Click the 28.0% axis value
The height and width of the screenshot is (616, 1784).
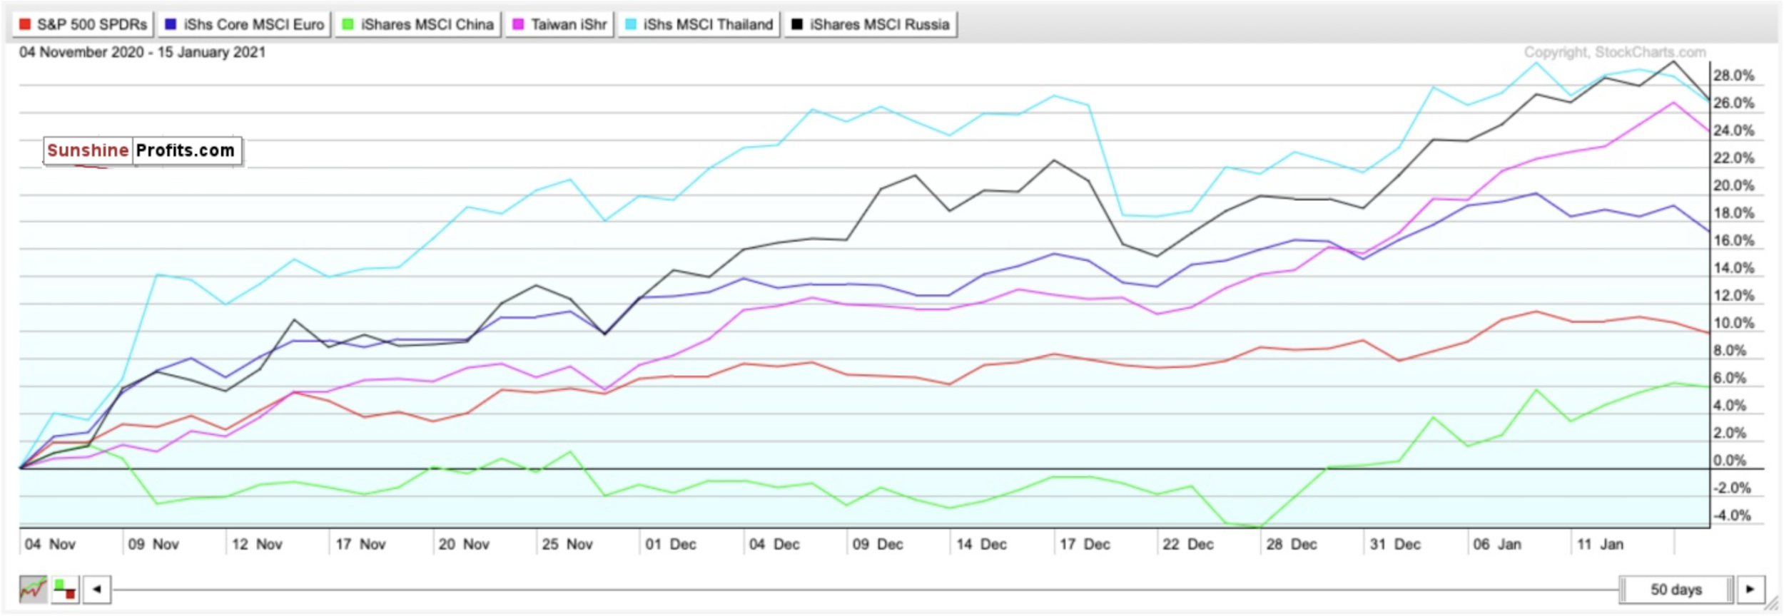point(1733,76)
